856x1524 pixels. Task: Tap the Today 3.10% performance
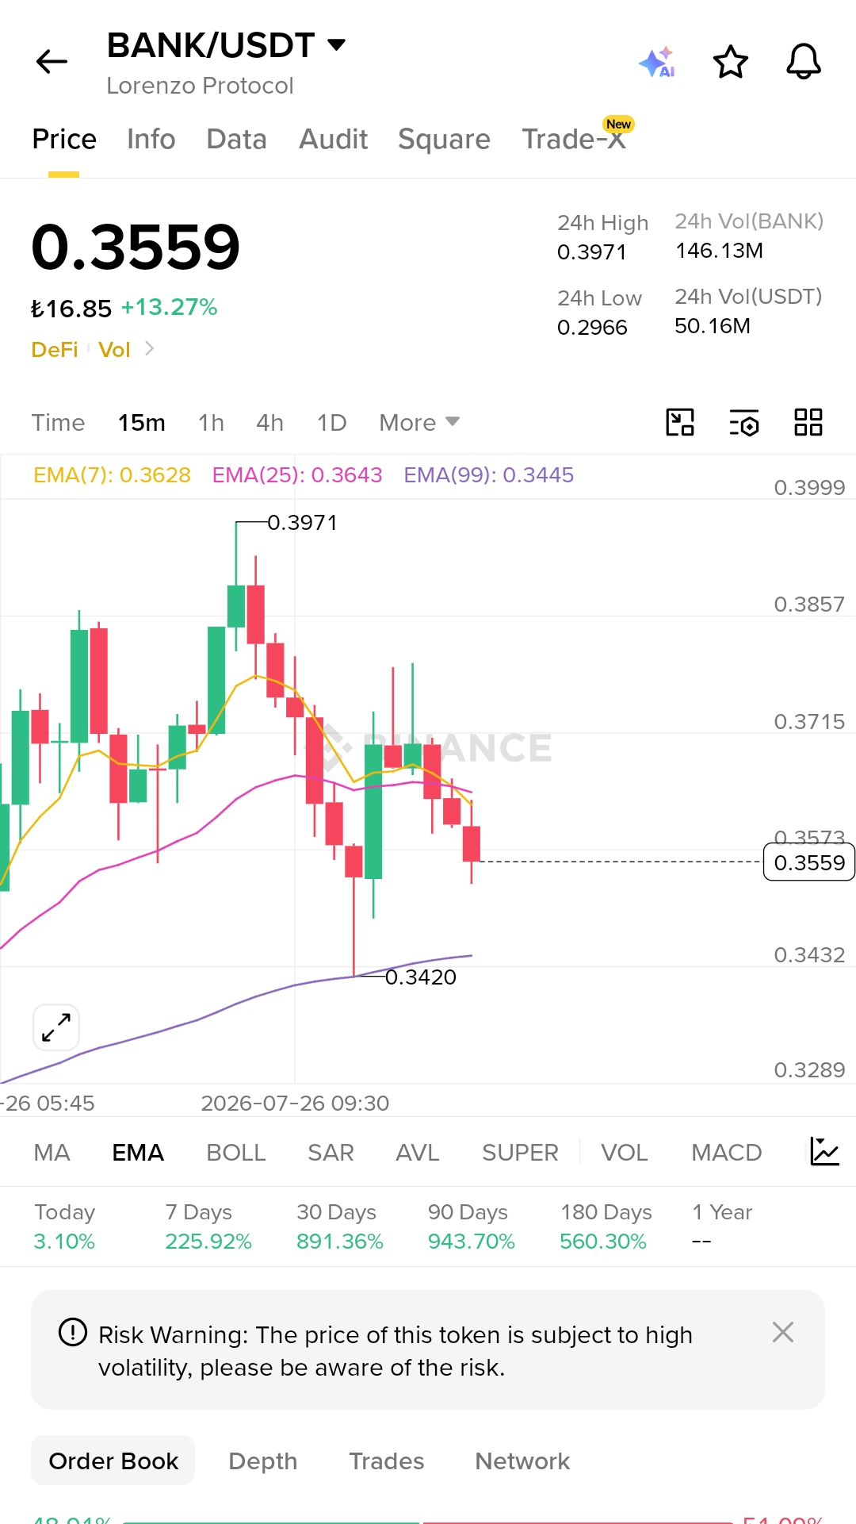pyautogui.click(x=64, y=1226)
